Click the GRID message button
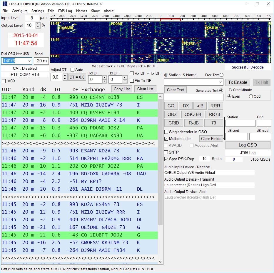The height and width of the screenshot is (273, 274). click(174, 123)
